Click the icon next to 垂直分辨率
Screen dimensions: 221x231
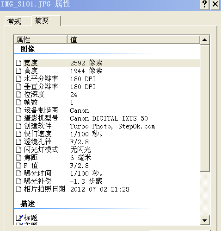pos(19,87)
